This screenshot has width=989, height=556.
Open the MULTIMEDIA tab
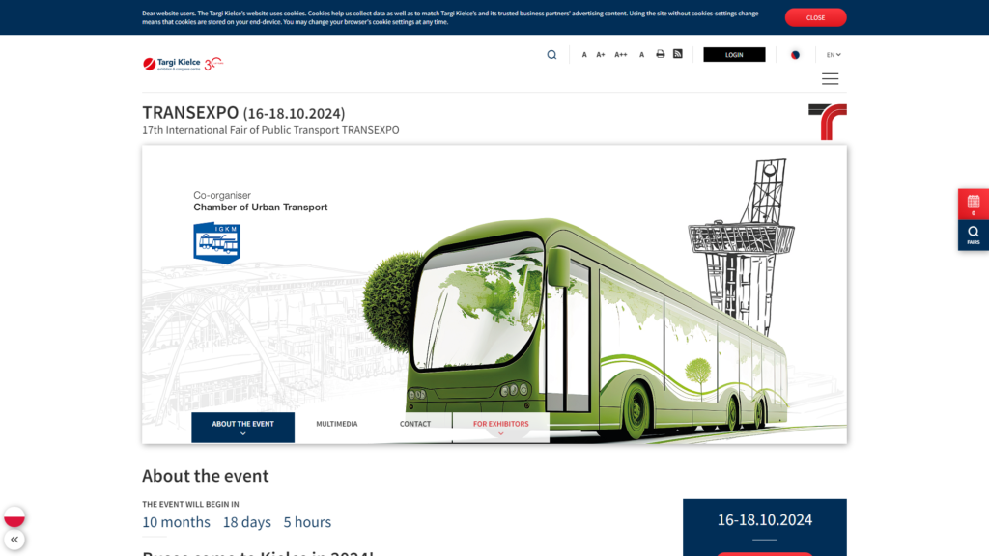pos(336,424)
